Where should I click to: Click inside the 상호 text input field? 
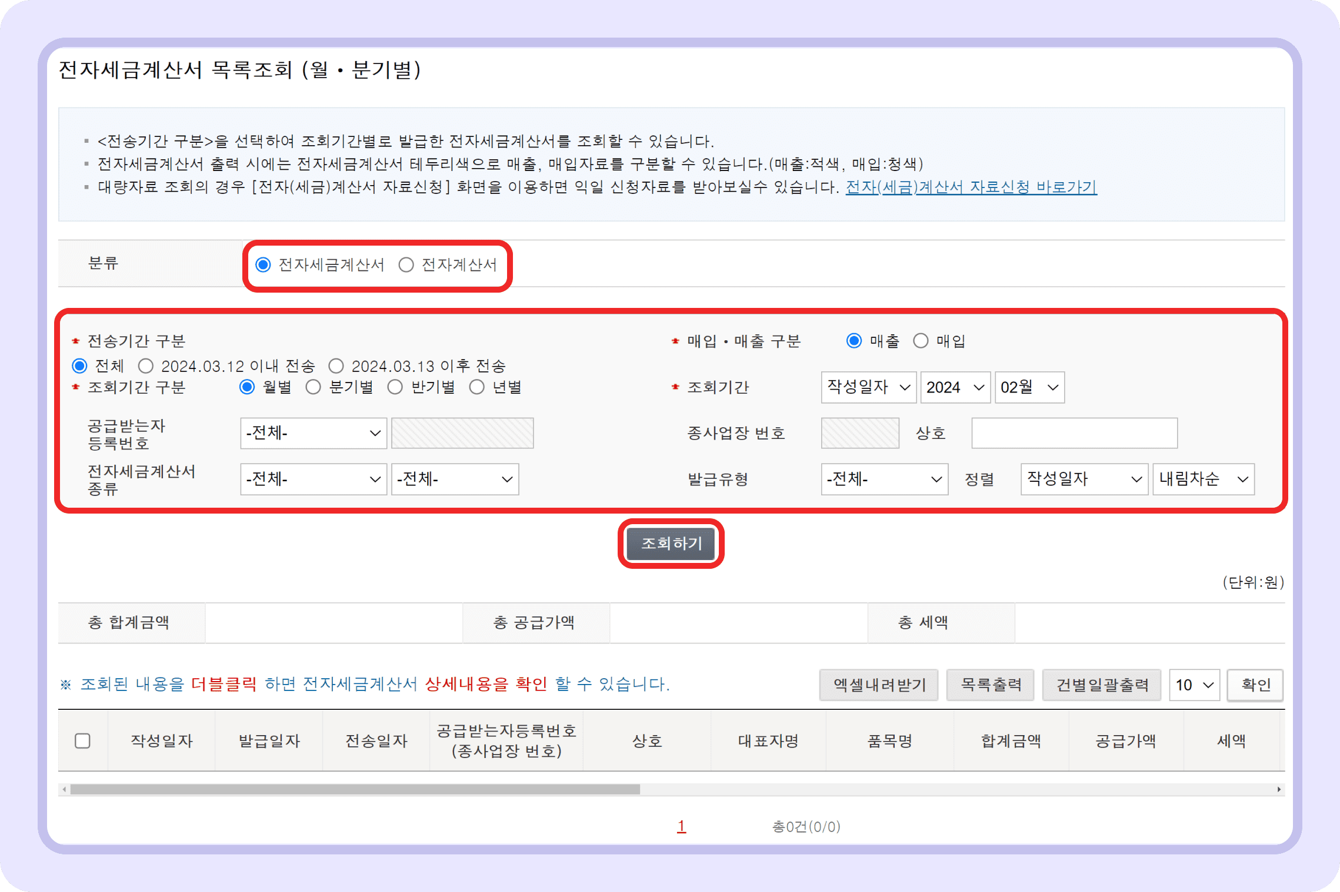coord(1074,433)
